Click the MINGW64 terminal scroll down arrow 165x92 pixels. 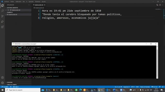point(157,78)
